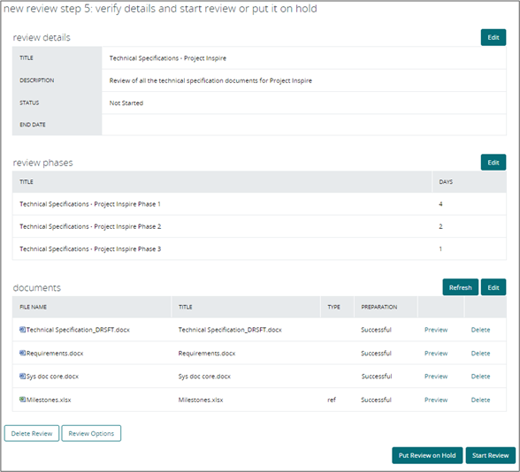Delete the Requirements.docx document

480,354
